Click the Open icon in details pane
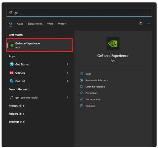Viewport: 158px width, 148px height. tap(81, 74)
